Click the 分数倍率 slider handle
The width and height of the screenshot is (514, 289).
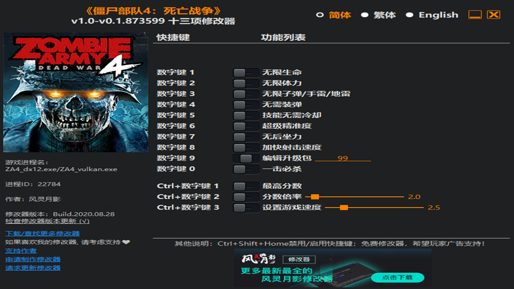(x=315, y=197)
